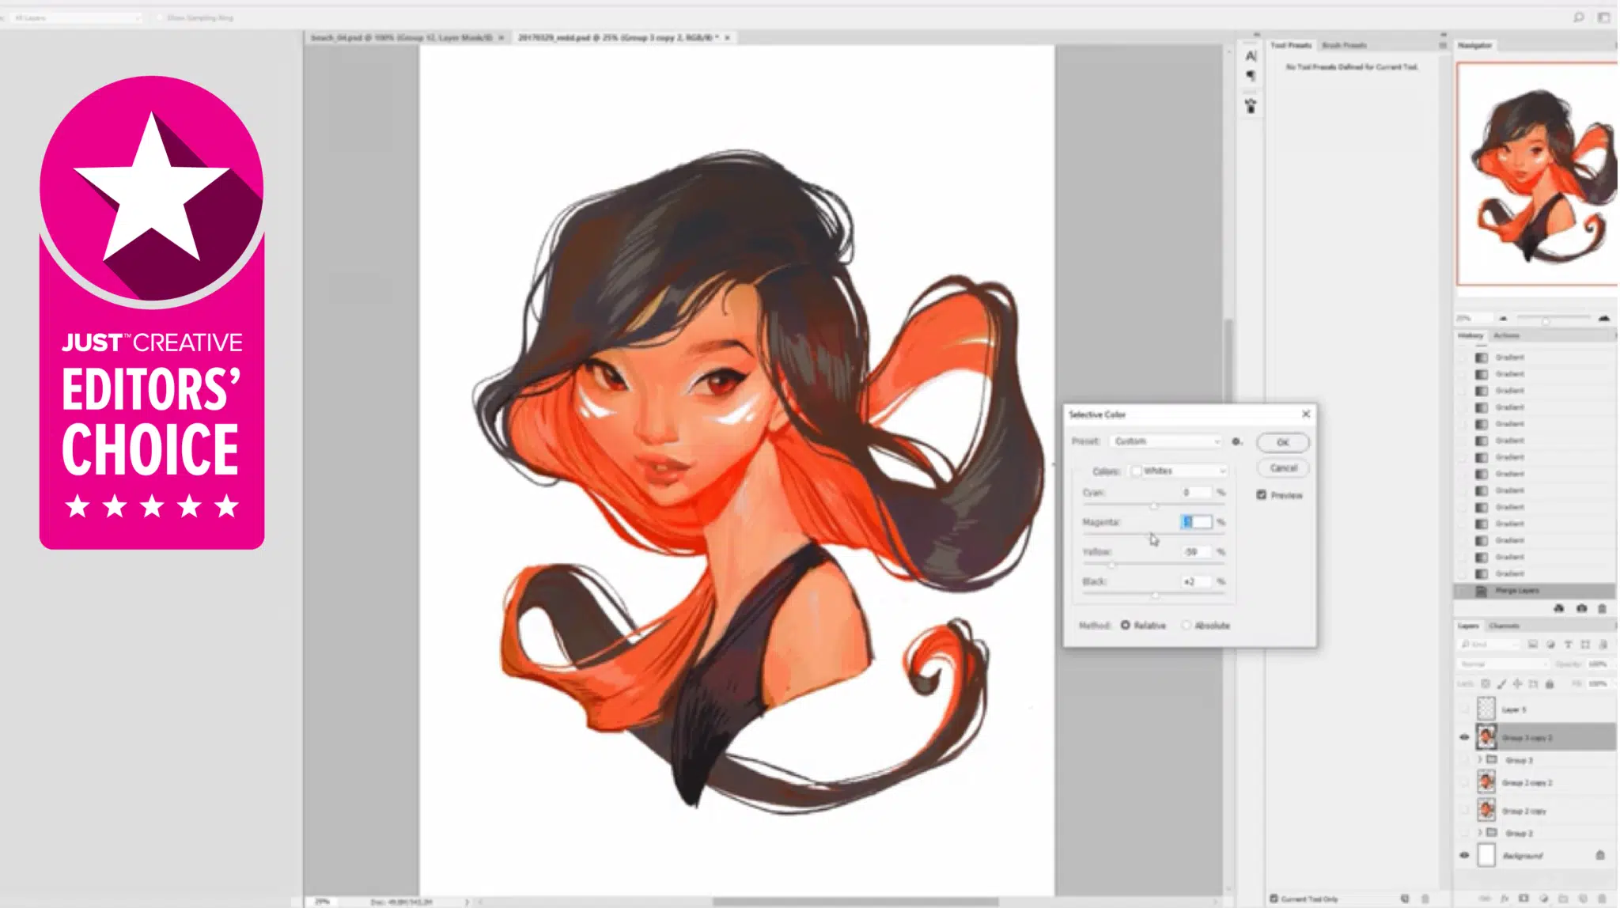Click the Yellow slider handle

(1111, 566)
